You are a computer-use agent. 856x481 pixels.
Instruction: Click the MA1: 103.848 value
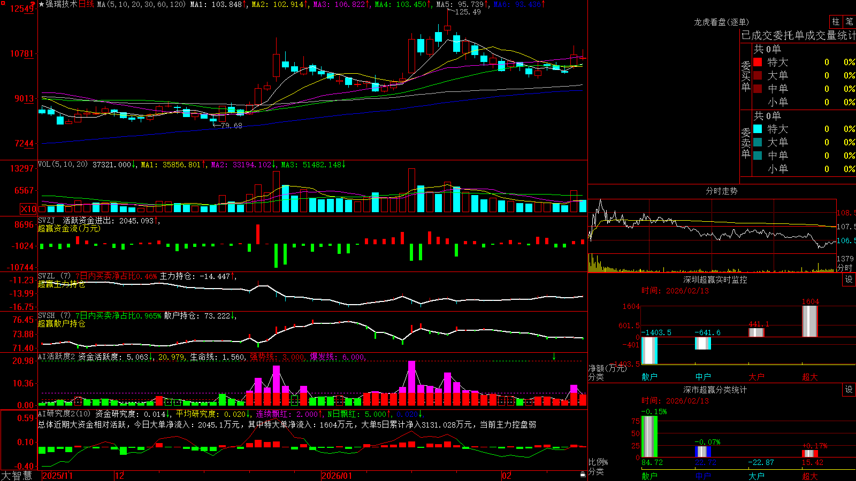point(216,4)
